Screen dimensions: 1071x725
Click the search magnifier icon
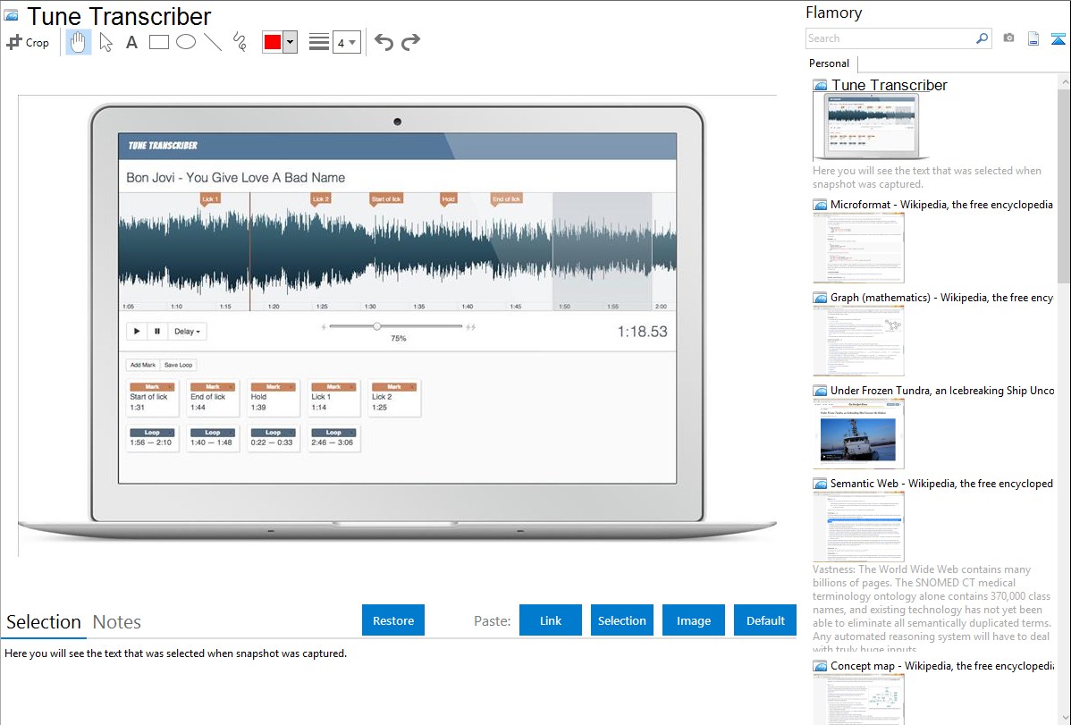pos(982,38)
